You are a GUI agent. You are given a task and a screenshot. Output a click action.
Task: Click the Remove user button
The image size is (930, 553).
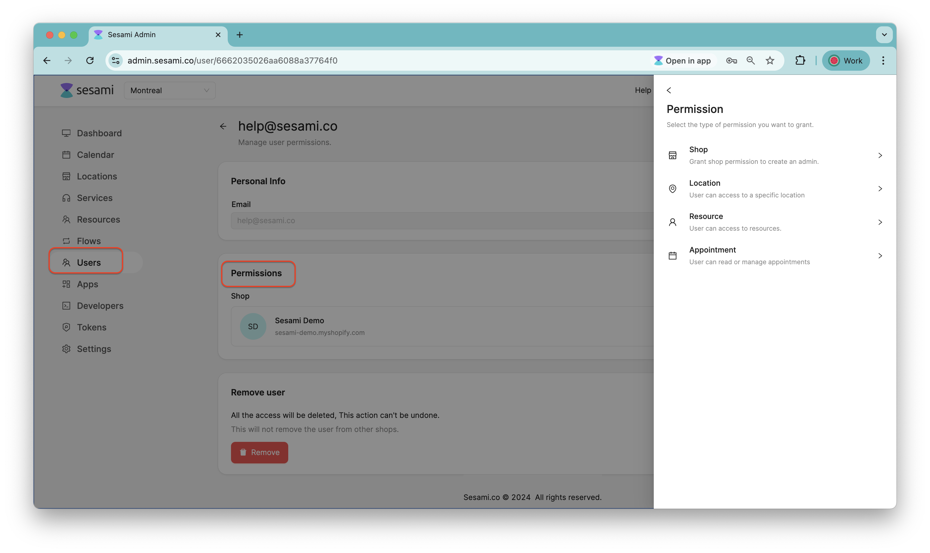coord(259,452)
